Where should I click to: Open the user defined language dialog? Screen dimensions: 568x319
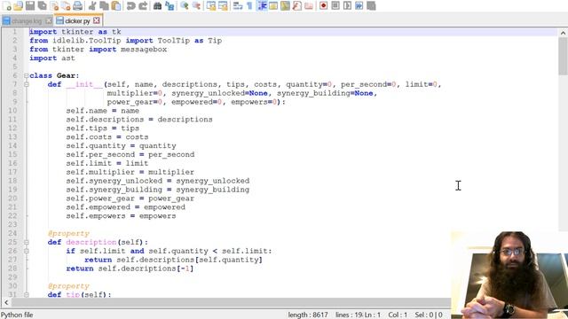[273, 5]
